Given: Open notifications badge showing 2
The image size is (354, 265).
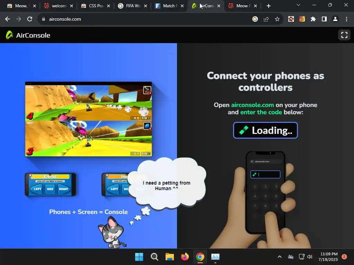Looking at the screenshot, I should click(x=344, y=257).
